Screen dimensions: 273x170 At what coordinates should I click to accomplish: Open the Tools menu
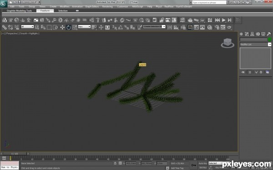pos(21,7)
